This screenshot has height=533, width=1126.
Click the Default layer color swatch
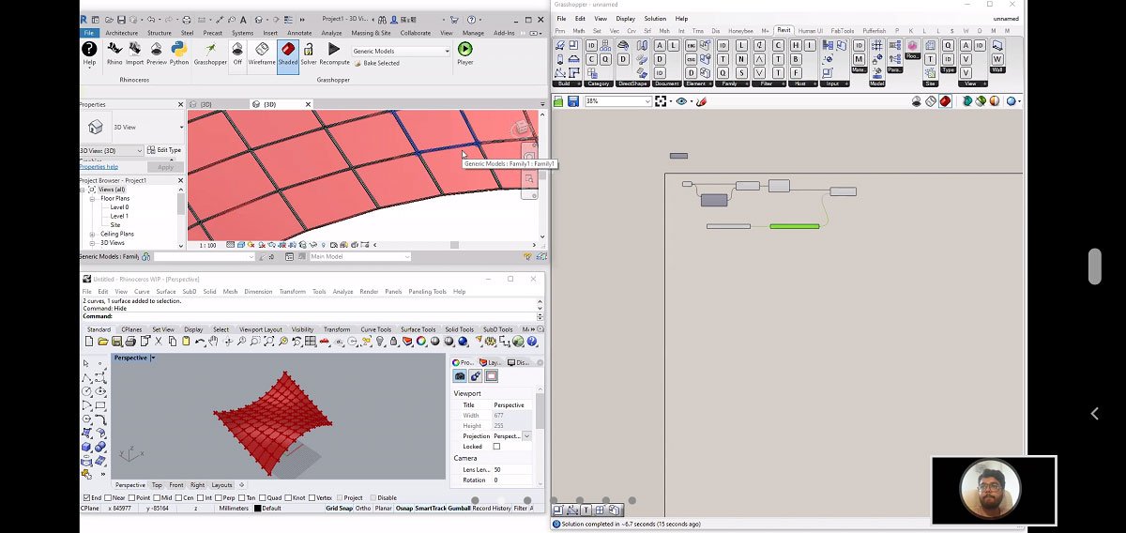[x=258, y=509]
